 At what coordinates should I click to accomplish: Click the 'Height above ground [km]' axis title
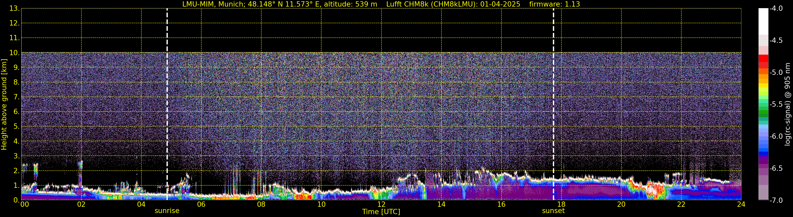pos(4,105)
